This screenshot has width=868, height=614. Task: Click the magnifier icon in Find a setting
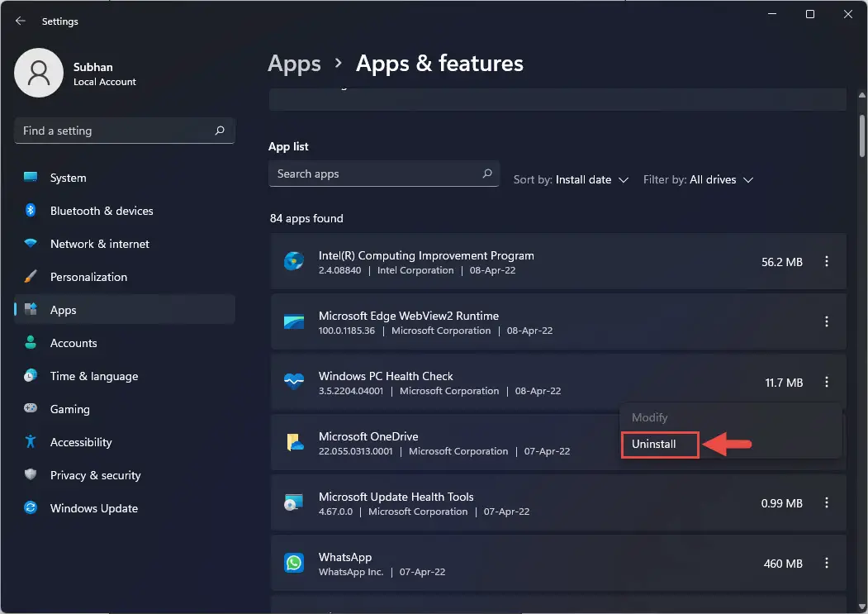pyautogui.click(x=220, y=131)
